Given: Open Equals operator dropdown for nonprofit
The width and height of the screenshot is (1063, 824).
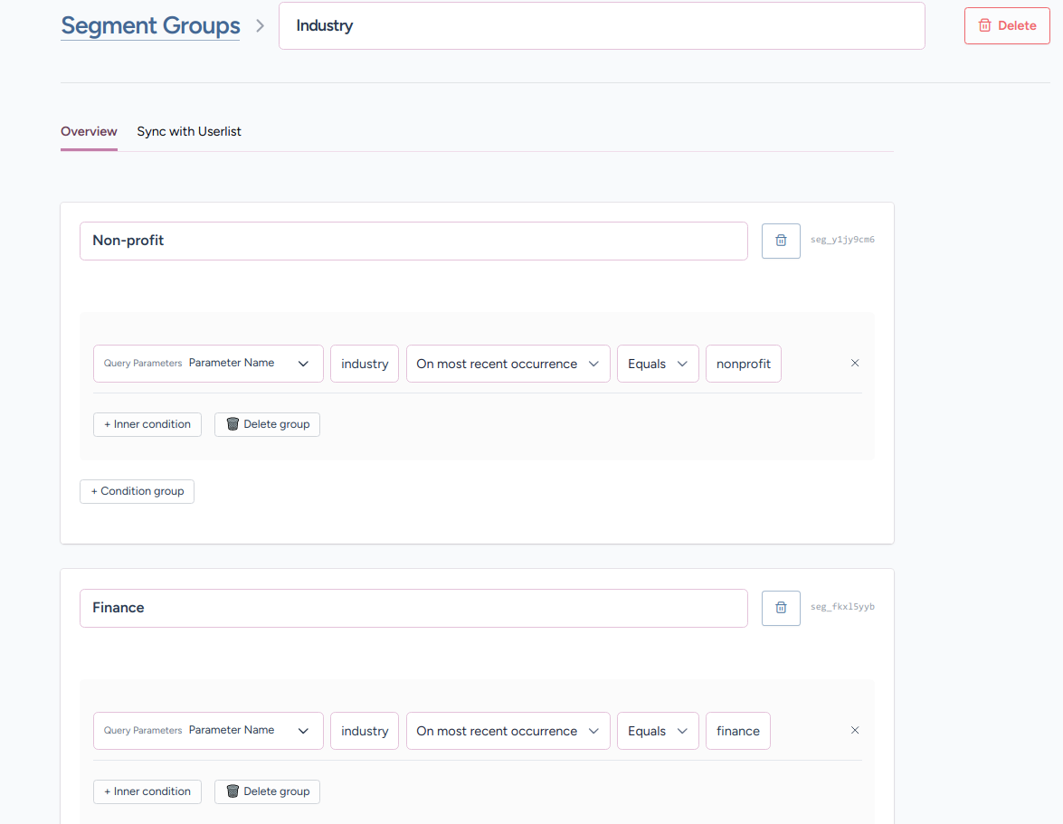Looking at the screenshot, I should click(658, 364).
